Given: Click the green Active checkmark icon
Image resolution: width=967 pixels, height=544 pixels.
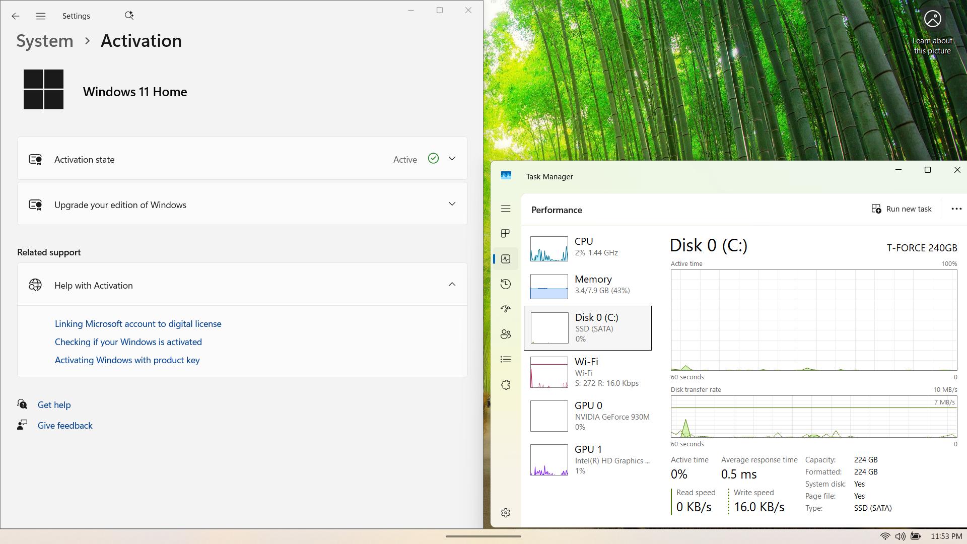Looking at the screenshot, I should tap(433, 159).
